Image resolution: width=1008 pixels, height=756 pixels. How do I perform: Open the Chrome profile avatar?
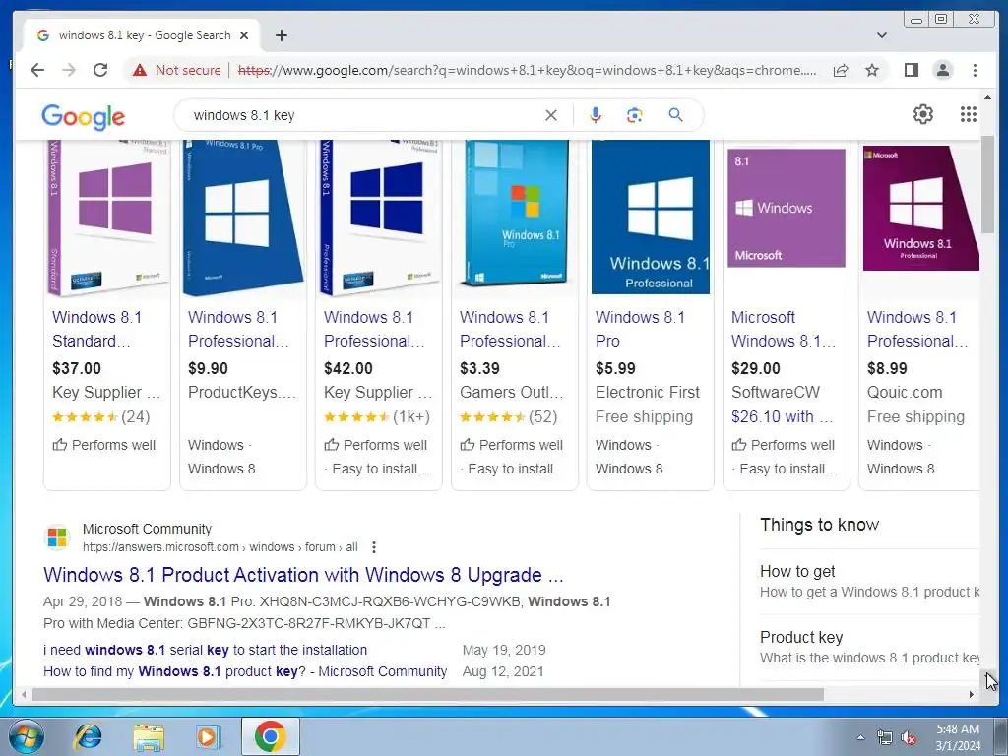tap(942, 70)
